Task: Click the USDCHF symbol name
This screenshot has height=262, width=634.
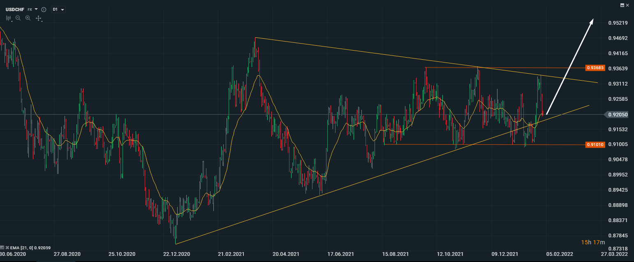Action: 15,9
